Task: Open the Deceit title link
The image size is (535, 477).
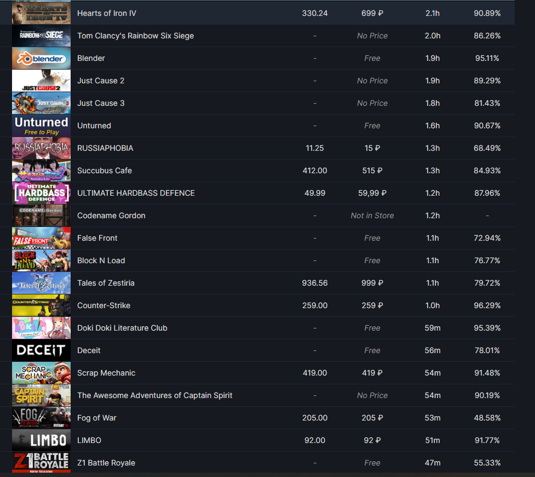Action: (89, 350)
